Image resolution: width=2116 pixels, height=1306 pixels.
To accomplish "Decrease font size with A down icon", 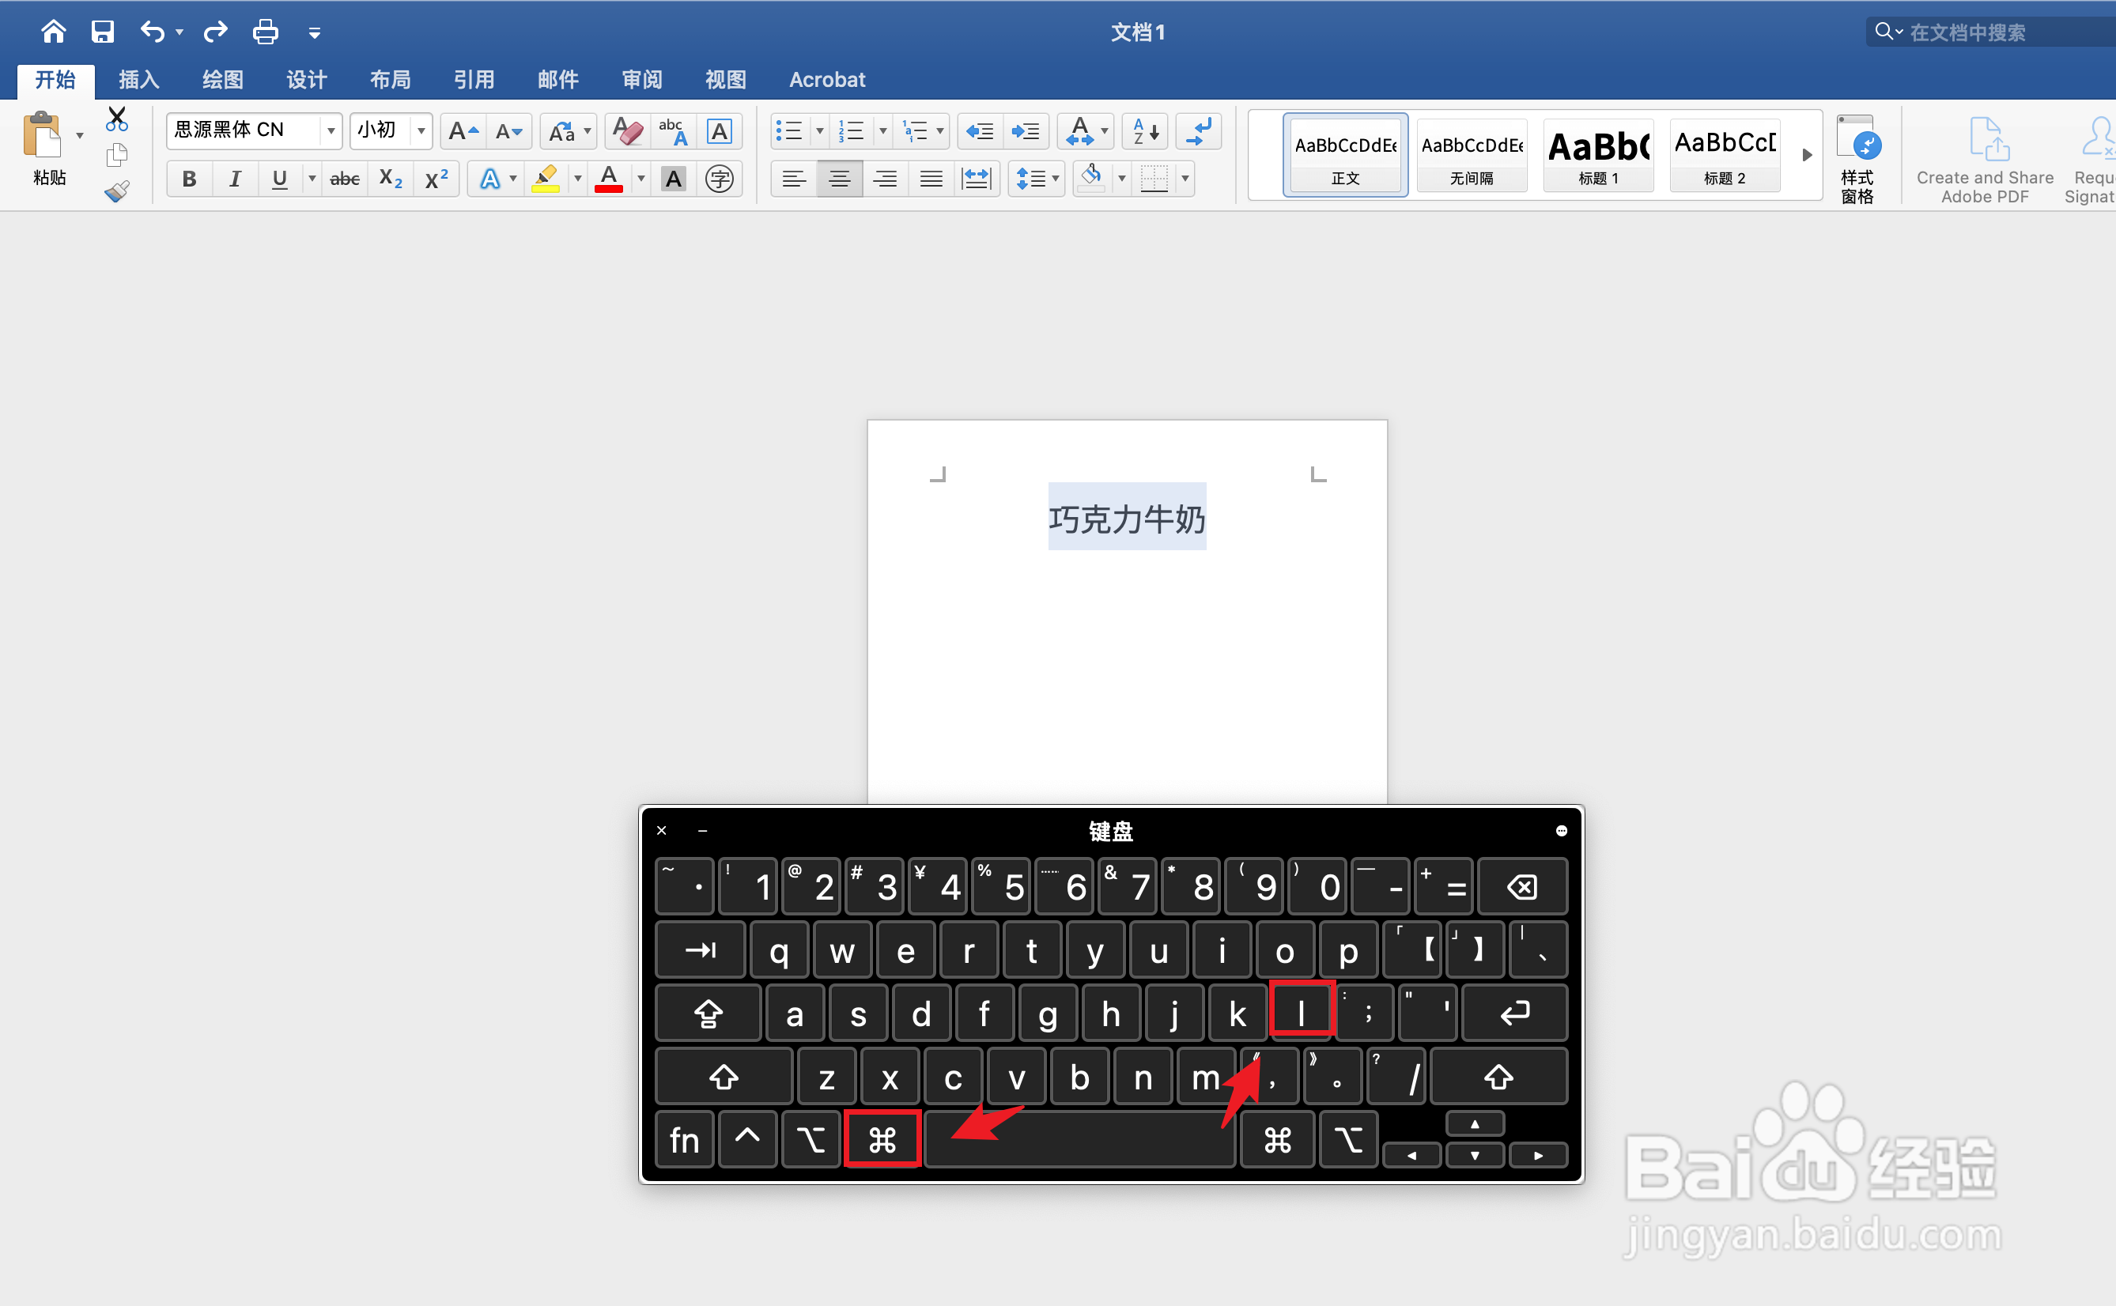I will pyautogui.click(x=508, y=131).
